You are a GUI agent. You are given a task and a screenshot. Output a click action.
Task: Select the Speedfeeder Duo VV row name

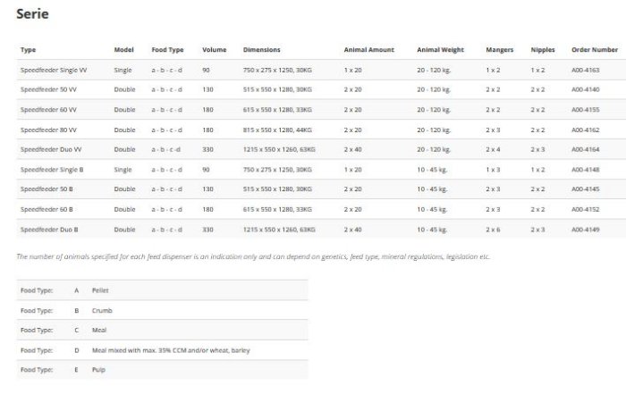tap(51, 149)
